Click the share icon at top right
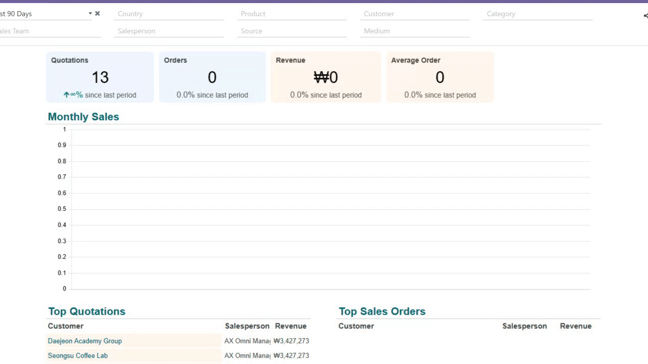 pyautogui.click(x=645, y=16)
